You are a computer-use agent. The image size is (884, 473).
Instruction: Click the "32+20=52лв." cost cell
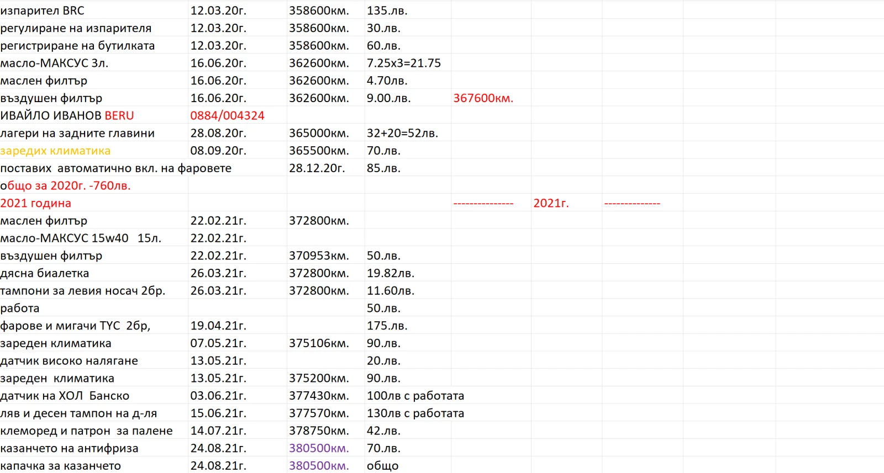tap(402, 134)
